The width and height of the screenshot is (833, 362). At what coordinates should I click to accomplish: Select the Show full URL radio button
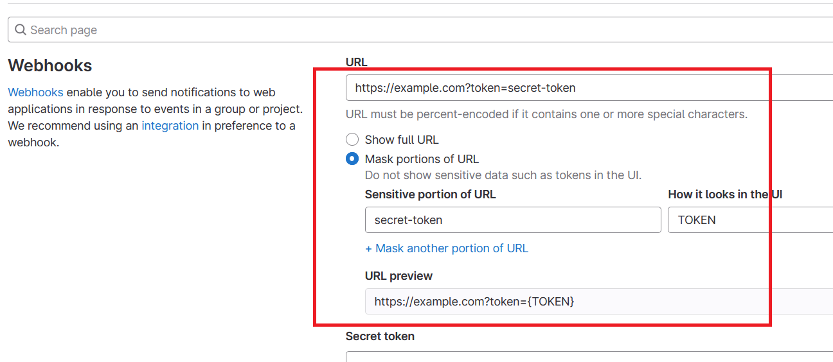tap(352, 140)
